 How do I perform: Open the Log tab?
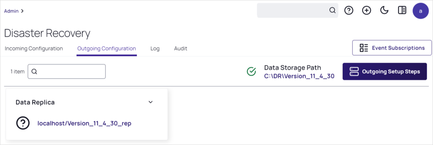(155, 48)
